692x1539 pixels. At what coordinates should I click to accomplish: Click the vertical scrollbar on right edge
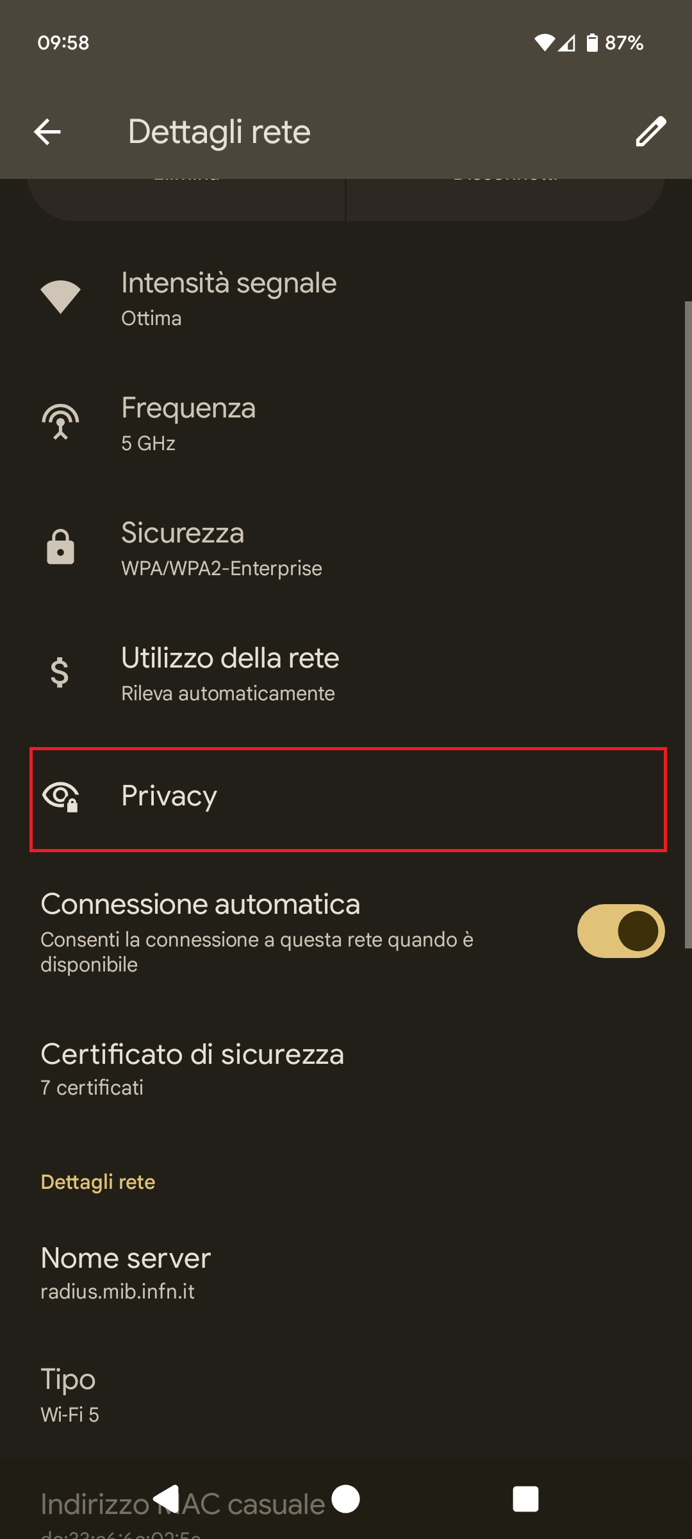click(x=688, y=625)
